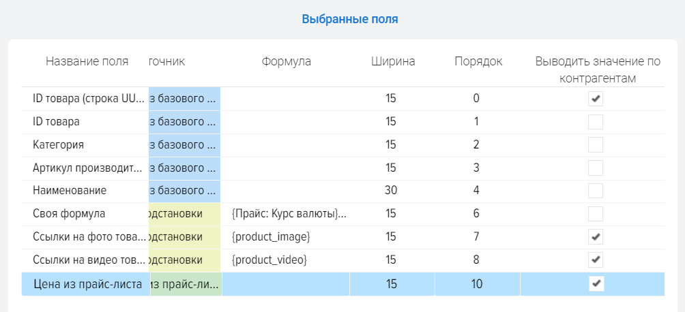Click the 'Формула' column header
685x312 pixels.
pos(286,61)
